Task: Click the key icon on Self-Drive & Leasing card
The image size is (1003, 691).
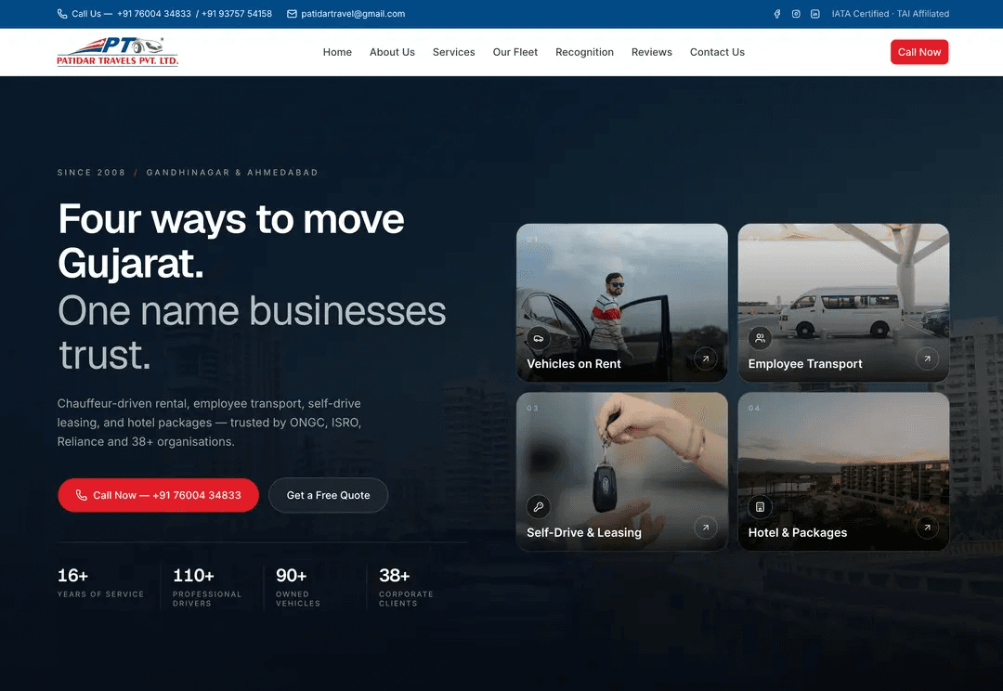Action: click(x=539, y=507)
